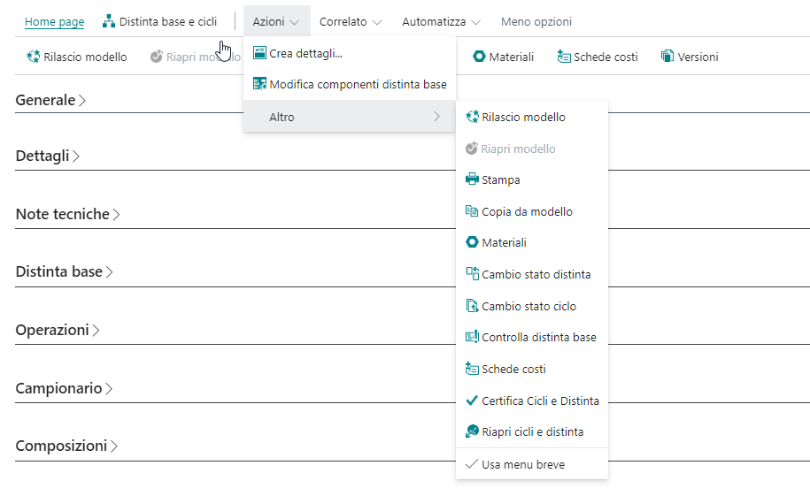Expand the Campionario section
The height and width of the screenshot is (496, 810).
tap(64, 389)
